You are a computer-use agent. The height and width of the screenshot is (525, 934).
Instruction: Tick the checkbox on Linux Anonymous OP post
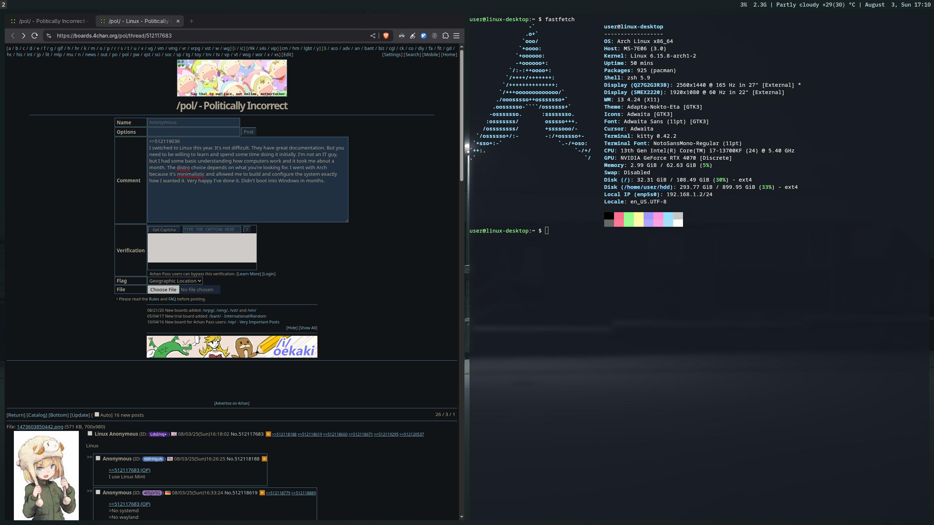pyautogui.click(x=90, y=433)
